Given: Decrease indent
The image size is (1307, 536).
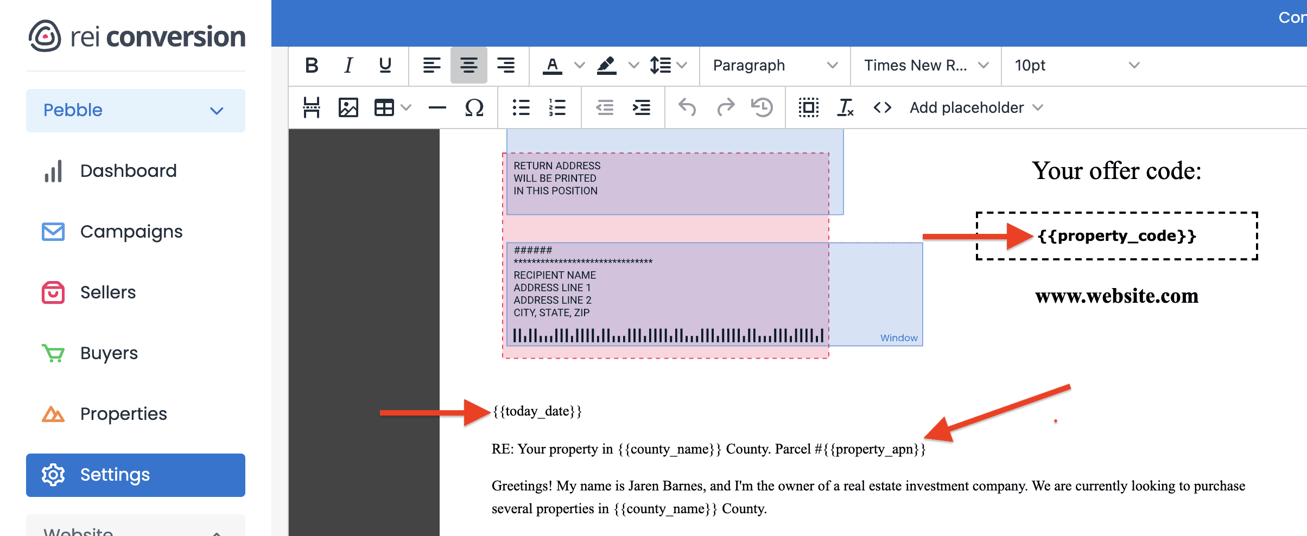Looking at the screenshot, I should click(605, 107).
